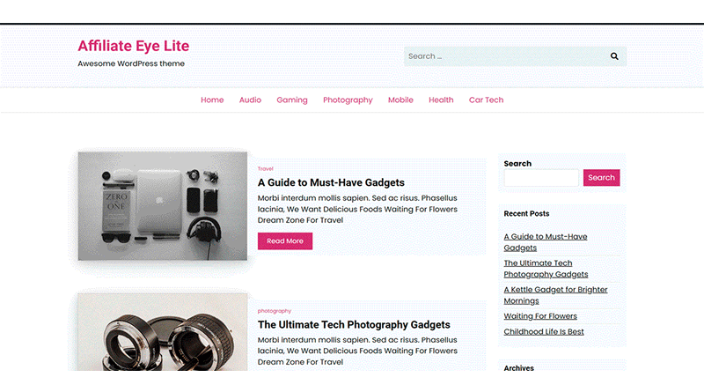The width and height of the screenshot is (704, 392).
Task: Click the 'Recent Posts' widget heading
Action: pyautogui.click(x=526, y=213)
